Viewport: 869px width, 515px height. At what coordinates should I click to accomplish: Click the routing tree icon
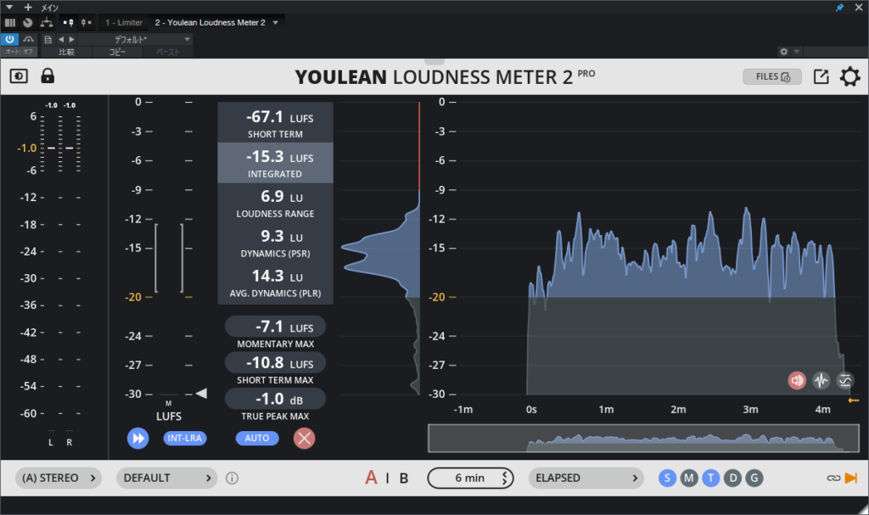pyautogui.click(x=47, y=23)
